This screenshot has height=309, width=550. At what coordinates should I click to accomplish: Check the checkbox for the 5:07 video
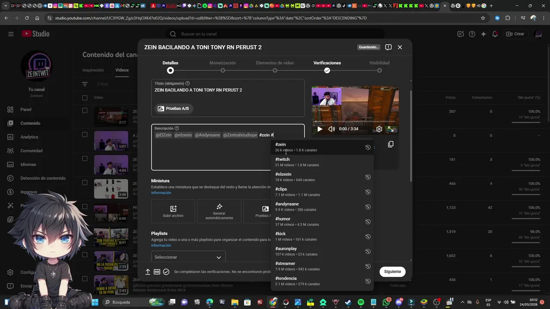coord(85,134)
